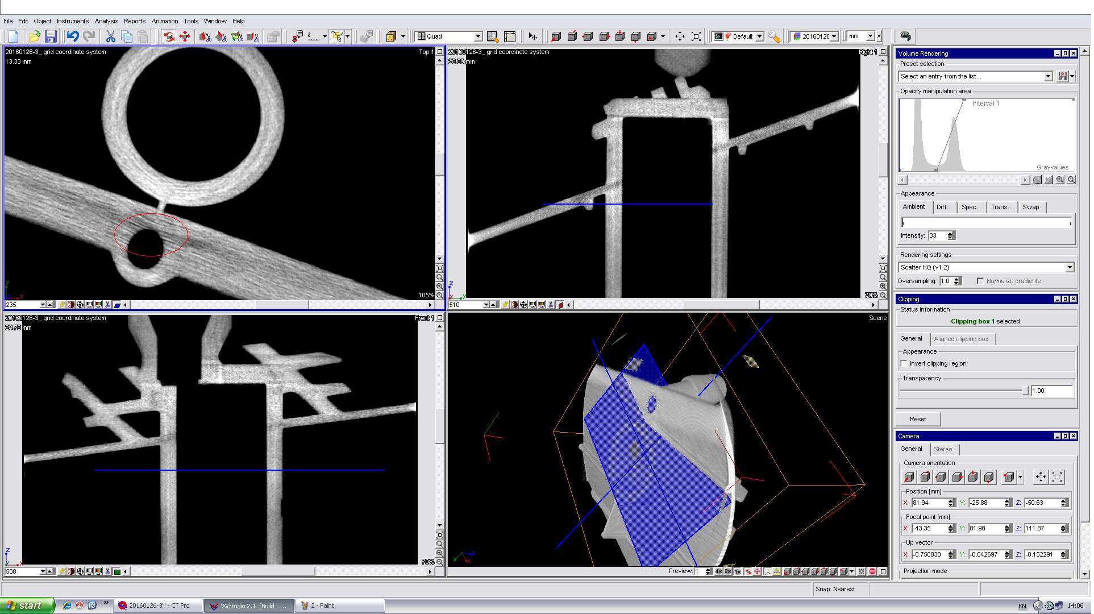The width and height of the screenshot is (1094, 614).
Task: Open the Analysis menu
Action: [106, 21]
